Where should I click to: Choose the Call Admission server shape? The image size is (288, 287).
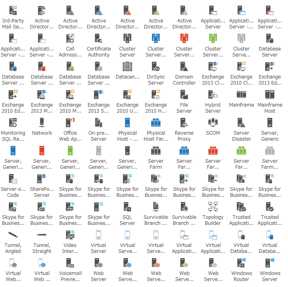pyautogui.click(x=70, y=39)
